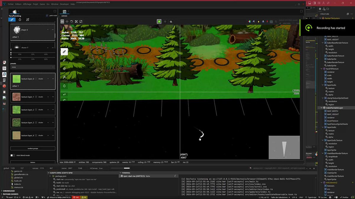Open the Developer menu
Viewport: 355px width, 199px height.
[64, 4]
